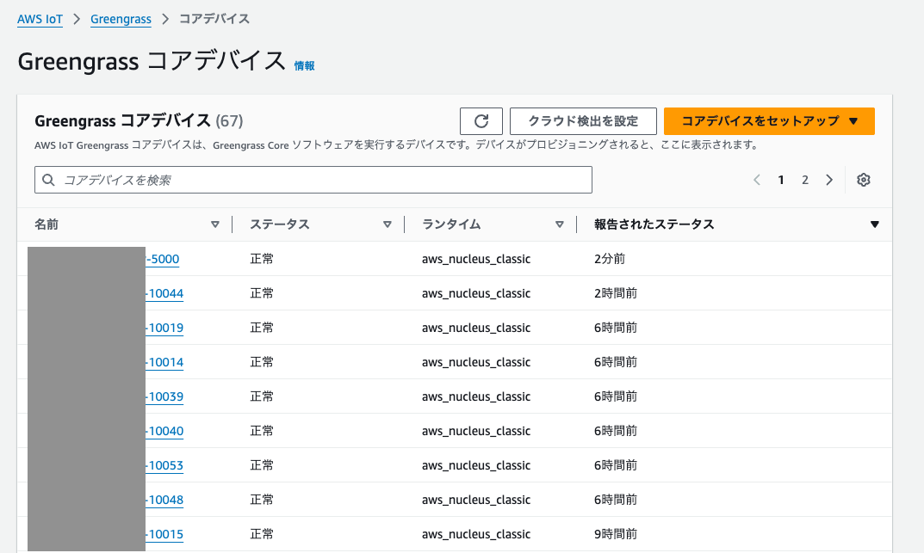Sort by 報告されたステータス column arrow

coord(875,224)
